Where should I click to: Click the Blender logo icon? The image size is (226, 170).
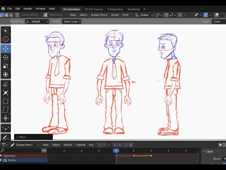point(3,9)
